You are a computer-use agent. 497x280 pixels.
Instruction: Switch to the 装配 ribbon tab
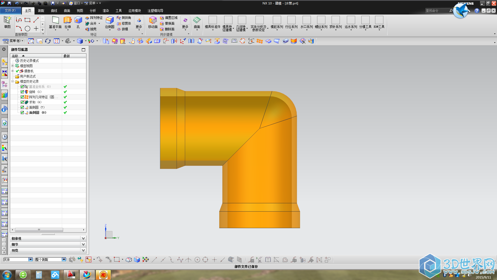pyautogui.click(x=41, y=11)
